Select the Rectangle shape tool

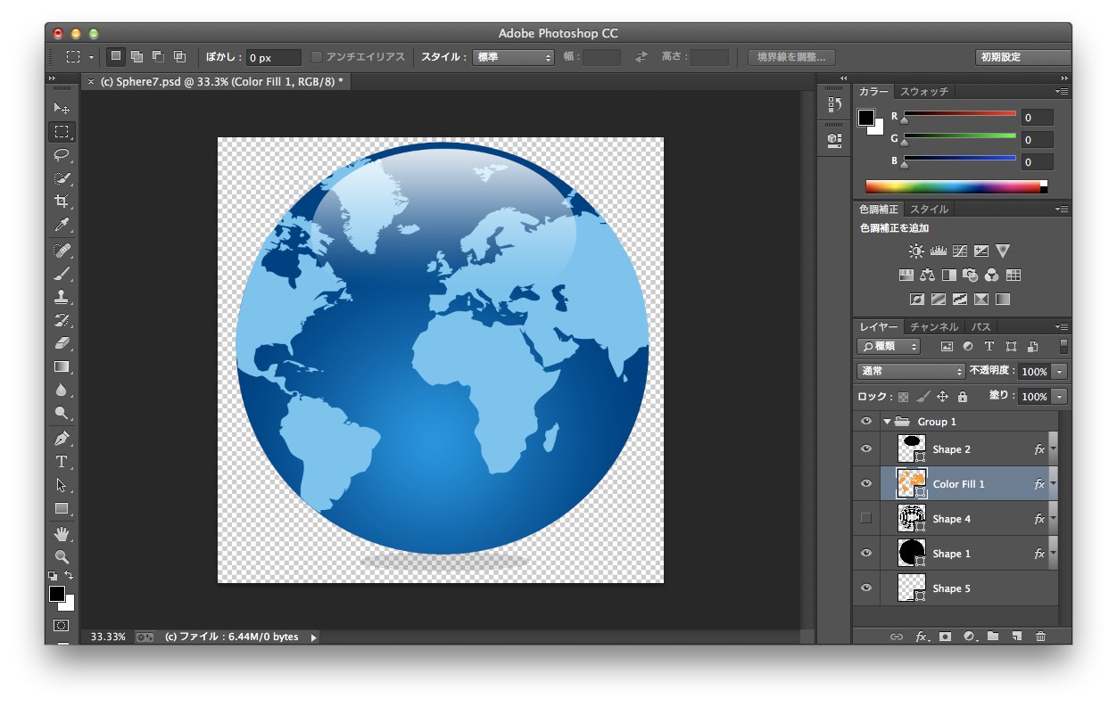[62, 508]
